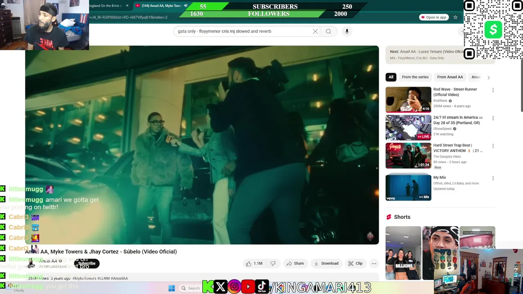Open Rod Wave Street Runner thumbnail
This screenshot has height=294, width=523.
(x=408, y=99)
